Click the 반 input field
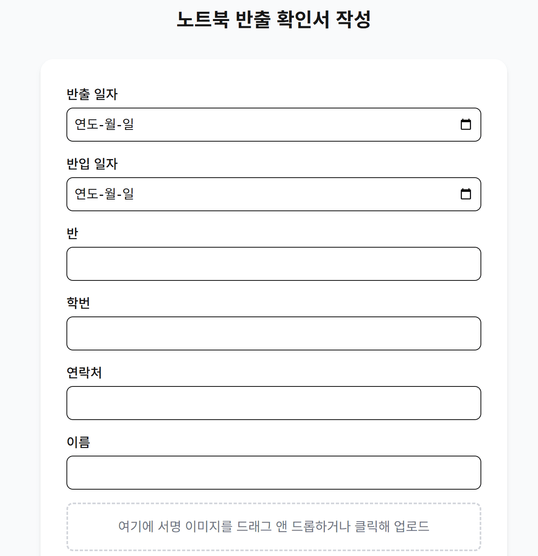Image resolution: width=538 pixels, height=556 pixels. pos(273,264)
